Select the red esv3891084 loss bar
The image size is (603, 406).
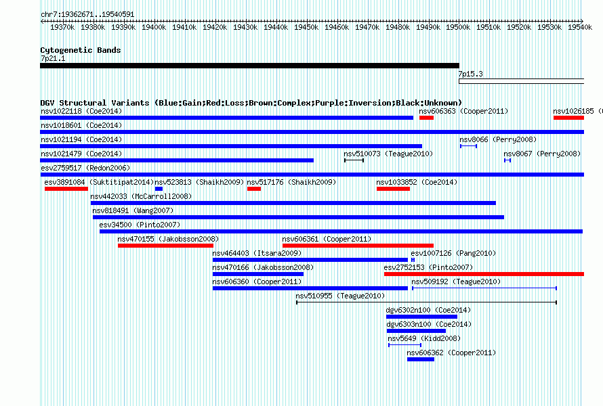point(66,189)
